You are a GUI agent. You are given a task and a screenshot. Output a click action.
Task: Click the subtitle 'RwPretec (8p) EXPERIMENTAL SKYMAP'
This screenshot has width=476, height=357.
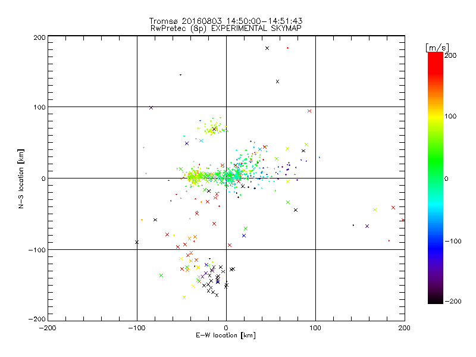tap(226, 28)
